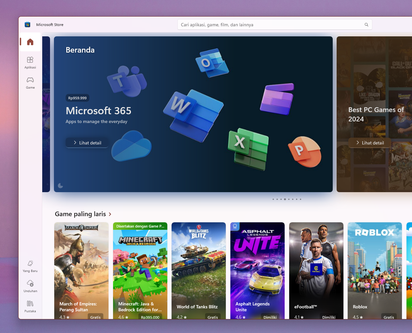Viewport: 412px width, 333px height.
Task: Click Disertakan dengan Game Pass banner
Action: [x=140, y=226]
